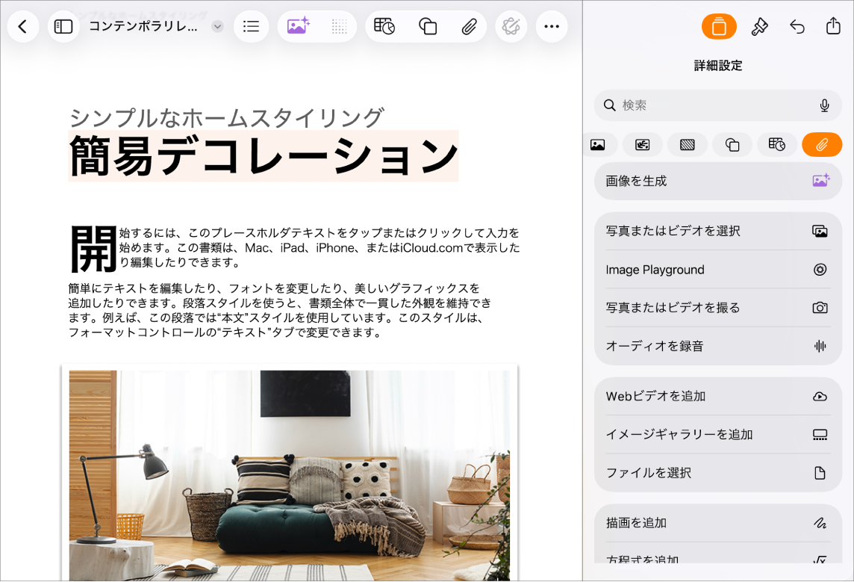Image resolution: width=854 pixels, height=582 pixels.
Task: Toggle the dotted grid view icon
Action: tap(339, 26)
